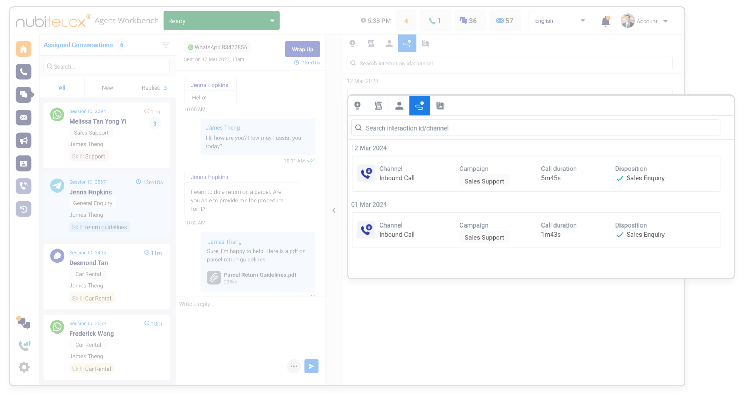The width and height of the screenshot is (744, 399).
Task: Click lightbulb icon in background right toolbar
Action: coord(352,43)
